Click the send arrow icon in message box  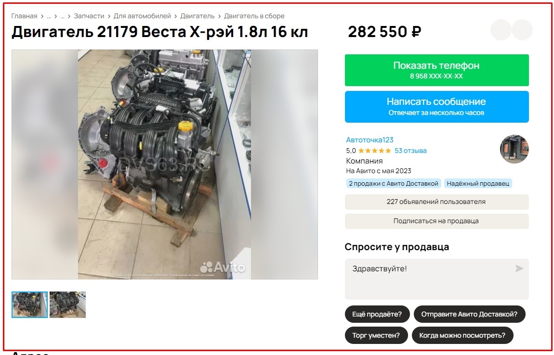coord(519,268)
